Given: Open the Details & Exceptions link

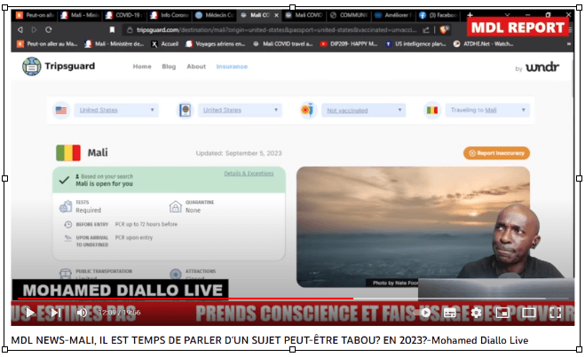Looking at the screenshot, I should (249, 174).
